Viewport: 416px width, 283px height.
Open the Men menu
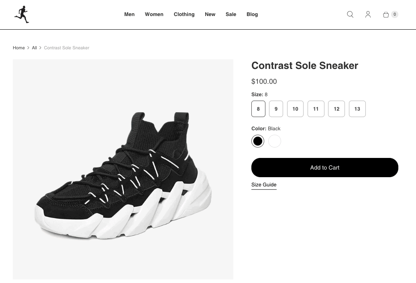coord(129,14)
